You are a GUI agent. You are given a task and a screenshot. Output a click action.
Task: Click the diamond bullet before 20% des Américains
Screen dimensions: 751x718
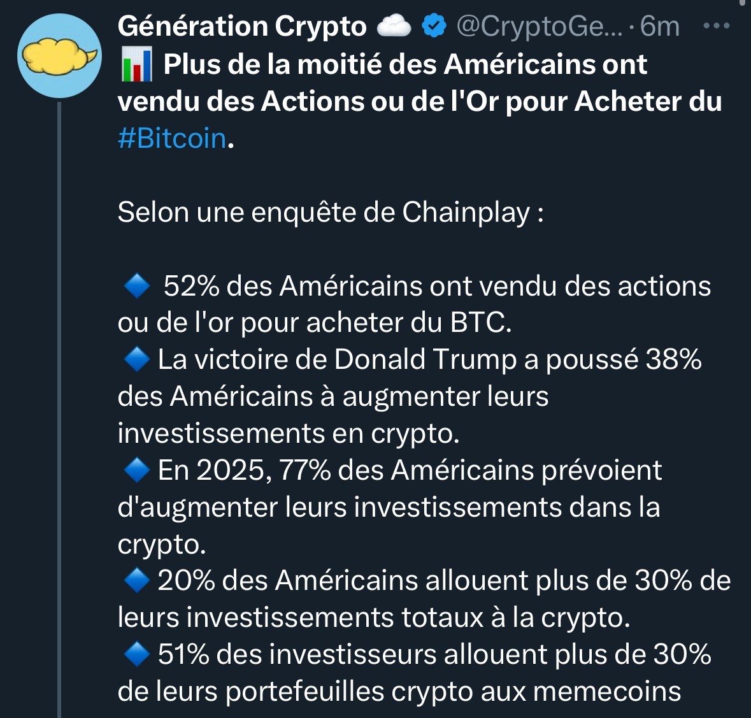pos(136,581)
